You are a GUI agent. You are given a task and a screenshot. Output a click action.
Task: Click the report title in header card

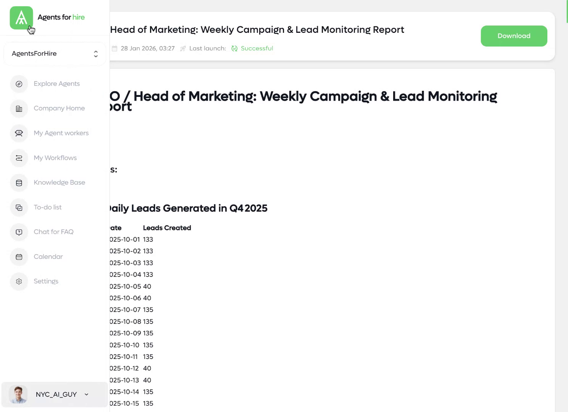(257, 30)
